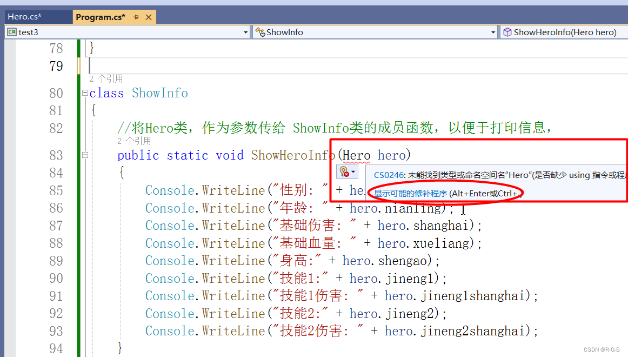Click the ShowInfo class icon in navigation bar
This screenshot has width=628, height=357.
tap(260, 32)
